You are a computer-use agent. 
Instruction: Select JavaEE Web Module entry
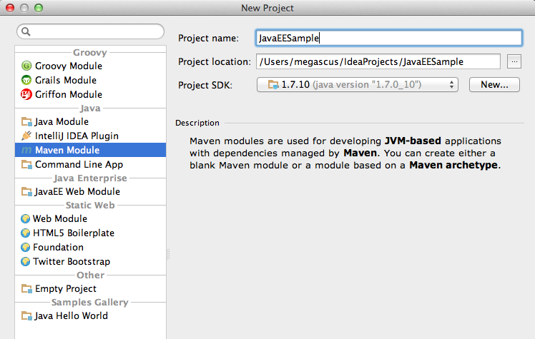point(90,191)
